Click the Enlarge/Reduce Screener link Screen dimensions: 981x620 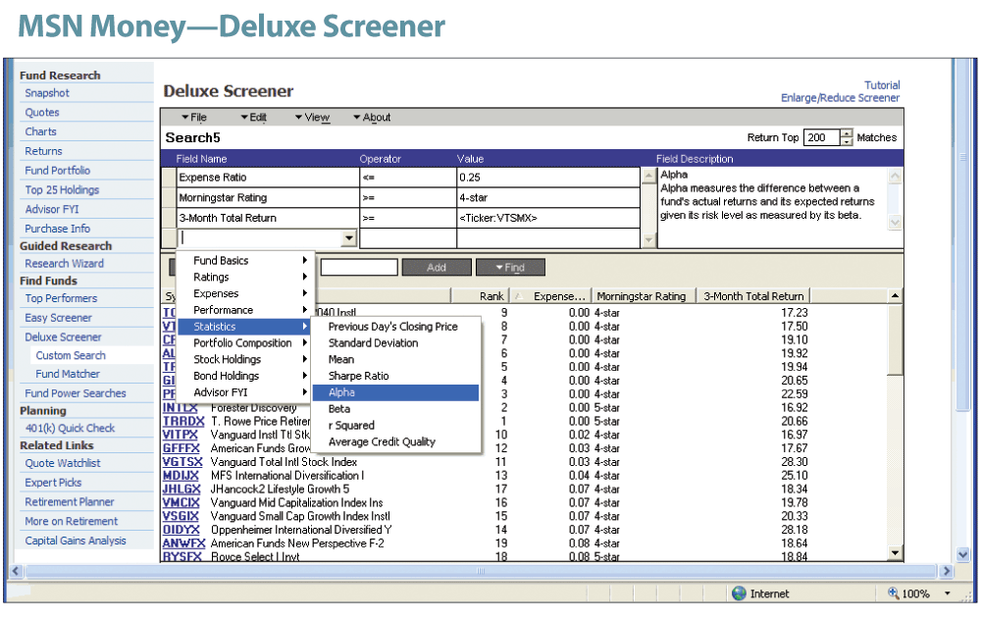click(840, 98)
